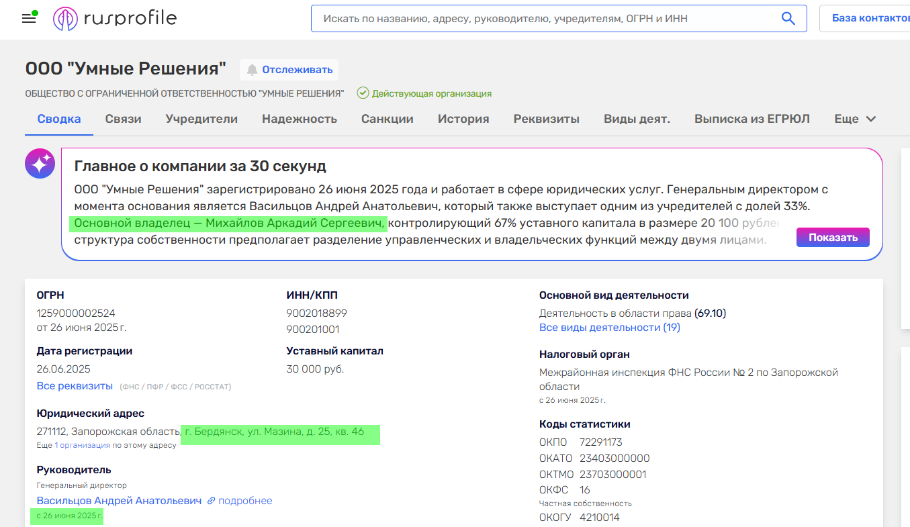The height and width of the screenshot is (527, 910).
Task: Click the bell icon beside Отслеживать
Action: point(253,70)
